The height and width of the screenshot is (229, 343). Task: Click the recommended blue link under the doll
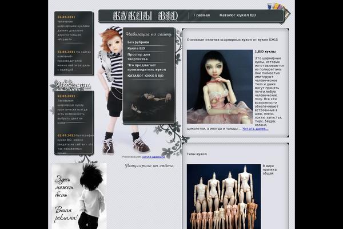[153, 157]
